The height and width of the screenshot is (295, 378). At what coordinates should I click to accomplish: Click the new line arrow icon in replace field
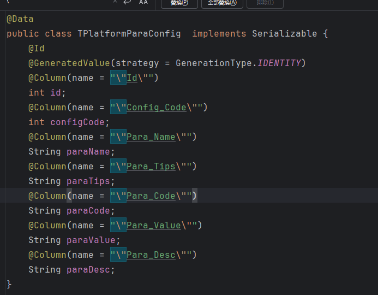click(127, 2)
